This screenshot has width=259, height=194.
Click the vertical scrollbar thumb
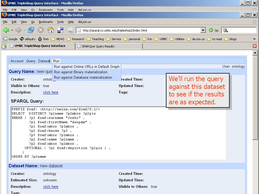point(255,98)
